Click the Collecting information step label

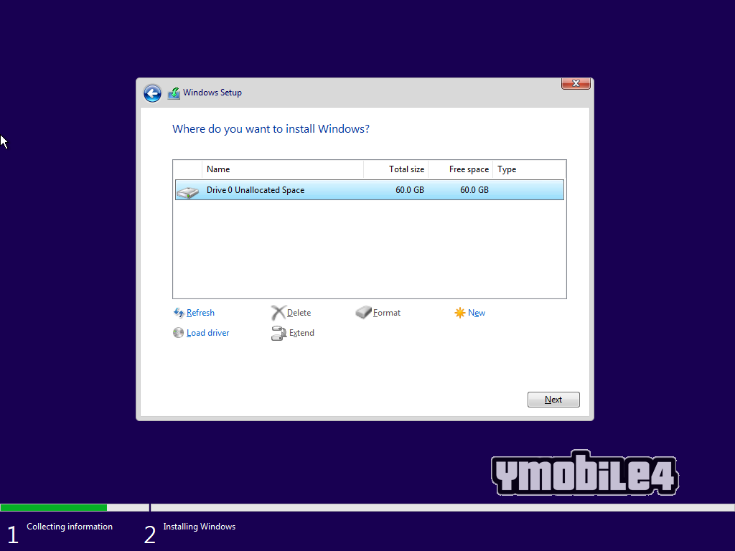coord(70,527)
